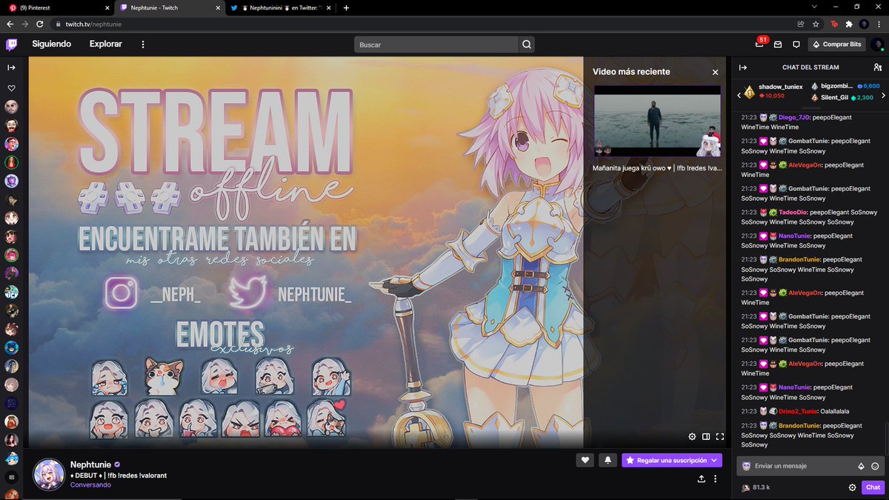
Task: Click the first followed channel avatar in sidebar
Action: [11, 107]
